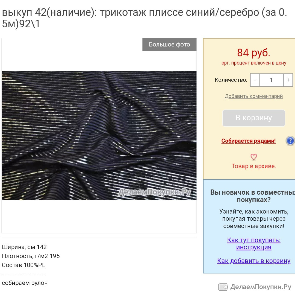This screenshot has height=295, width=295.
Task: Click the Товар в архиве notice
Action: tap(254, 166)
